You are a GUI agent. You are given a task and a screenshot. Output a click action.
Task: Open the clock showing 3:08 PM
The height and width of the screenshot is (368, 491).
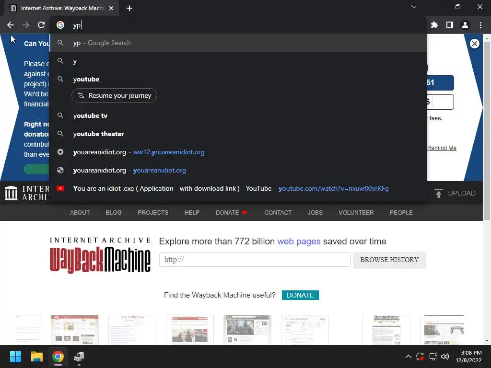tap(468, 356)
